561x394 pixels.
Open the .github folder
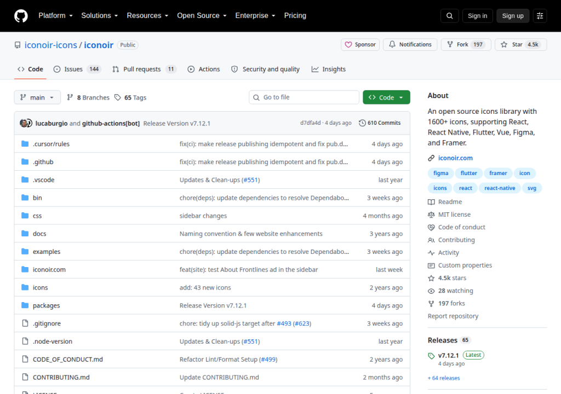[x=43, y=162]
